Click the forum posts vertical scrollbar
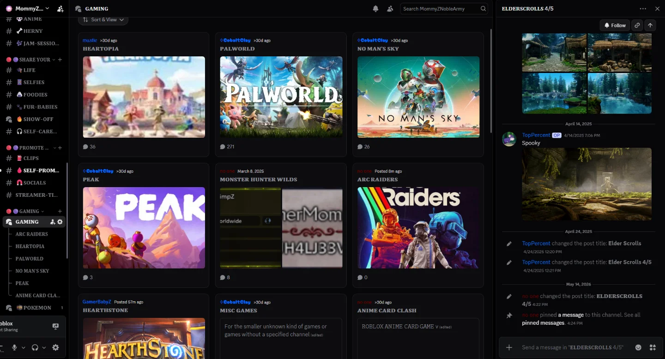Image resolution: width=665 pixels, height=359 pixels. tap(491, 81)
